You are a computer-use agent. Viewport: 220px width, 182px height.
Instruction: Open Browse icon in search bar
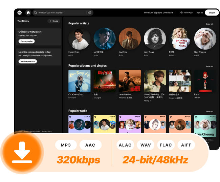90,12
